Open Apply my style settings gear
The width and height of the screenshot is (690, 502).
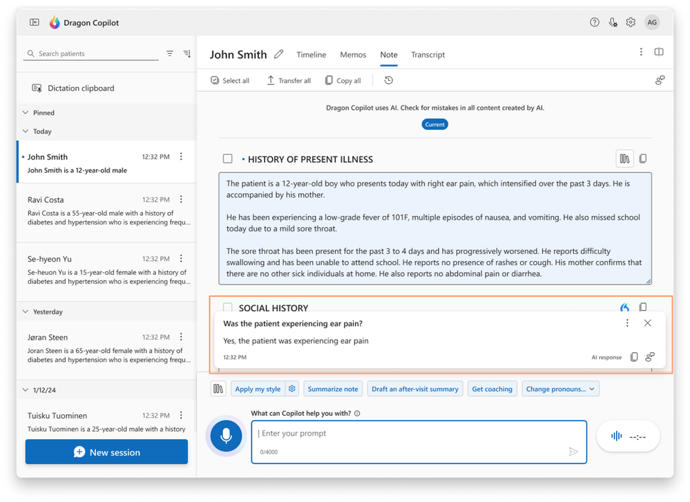[x=291, y=389]
